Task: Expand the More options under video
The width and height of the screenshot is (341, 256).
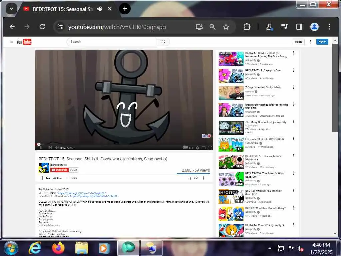Action: pos(71,178)
